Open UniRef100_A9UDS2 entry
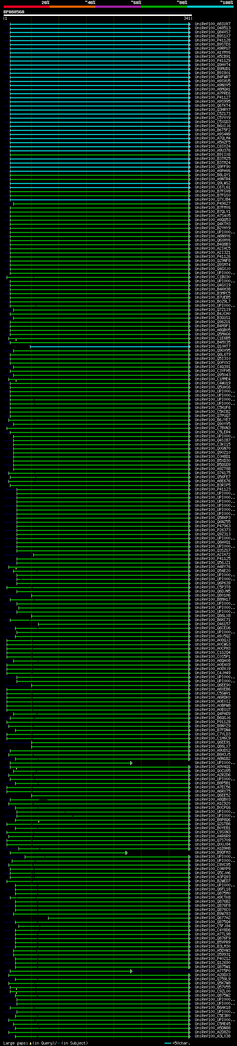 pos(212,750)
